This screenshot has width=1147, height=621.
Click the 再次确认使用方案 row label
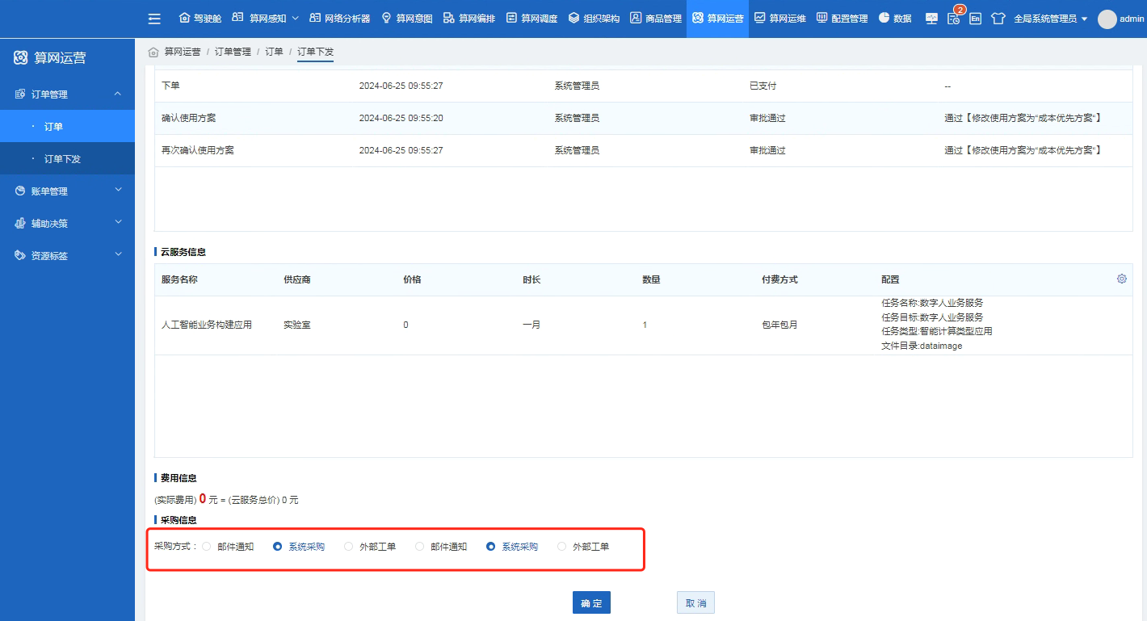[198, 150]
